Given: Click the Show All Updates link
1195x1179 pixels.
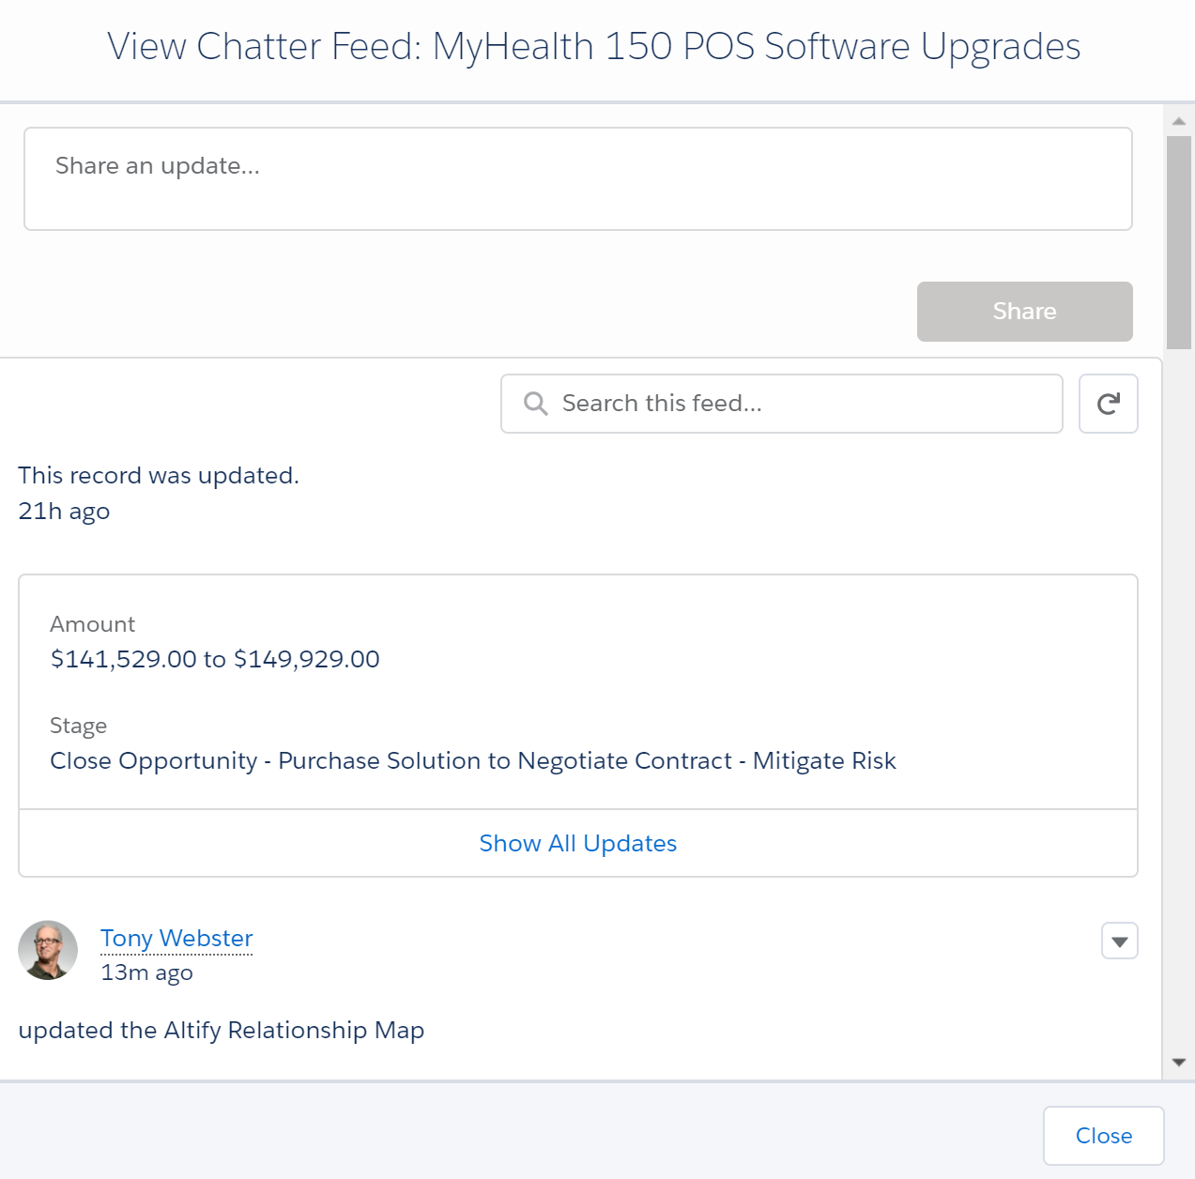Looking at the screenshot, I should [578, 843].
